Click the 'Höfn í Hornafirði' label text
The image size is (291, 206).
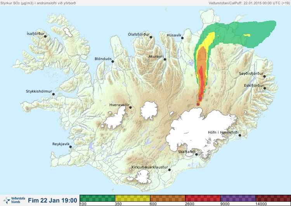coord(223,132)
